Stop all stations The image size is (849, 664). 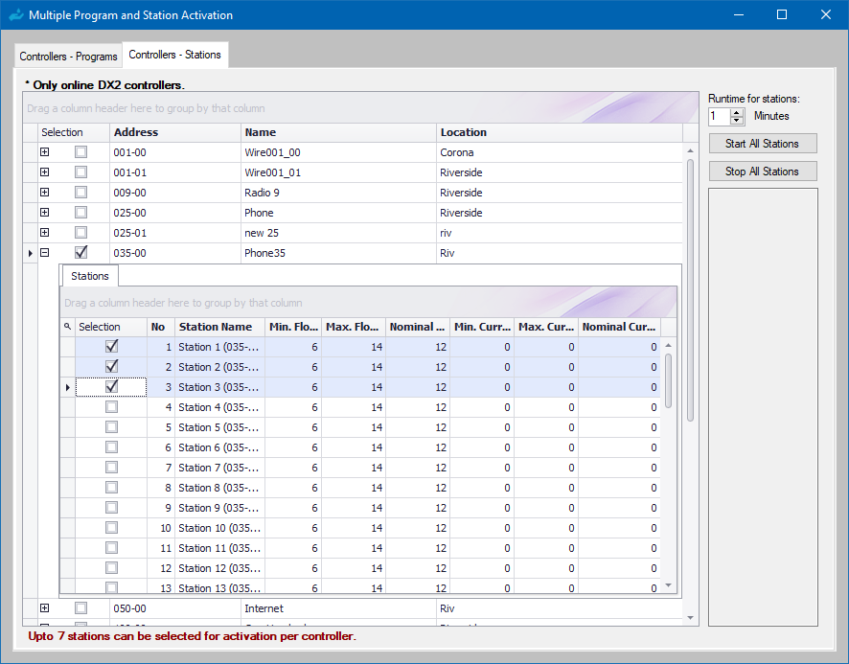pyautogui.click(x=763, y=172)
